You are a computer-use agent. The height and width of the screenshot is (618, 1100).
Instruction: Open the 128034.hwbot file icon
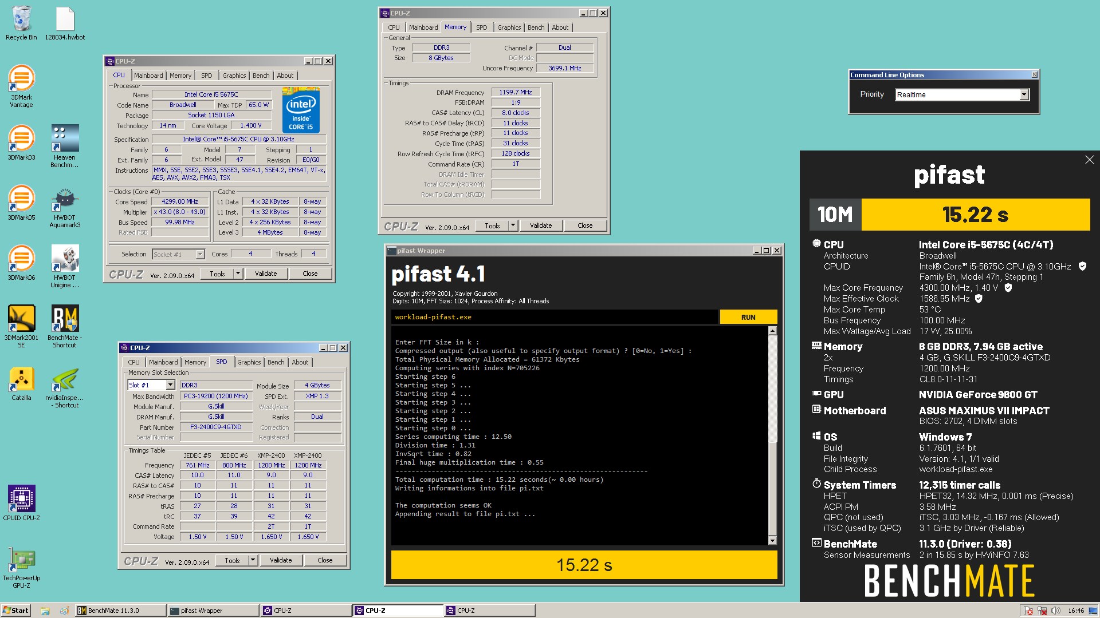click(65, 23)
